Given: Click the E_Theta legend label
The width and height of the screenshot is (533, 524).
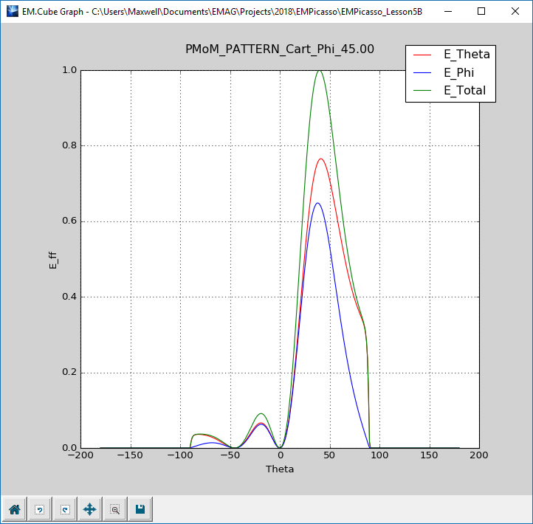Looking at the screenshot, I should pyautogui.click(x=466, y=54).
